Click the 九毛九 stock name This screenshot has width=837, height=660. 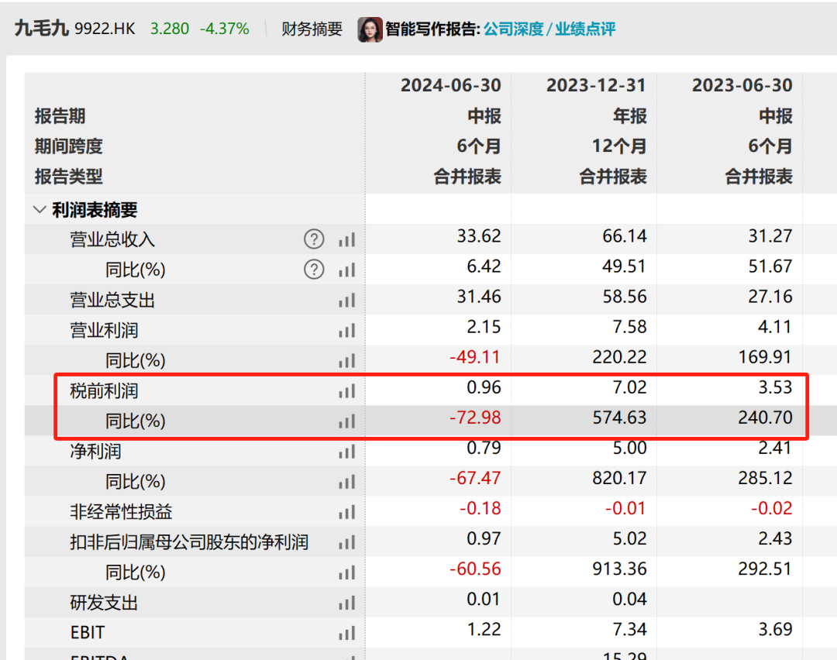pyautogui.click(x=41, y=29)
